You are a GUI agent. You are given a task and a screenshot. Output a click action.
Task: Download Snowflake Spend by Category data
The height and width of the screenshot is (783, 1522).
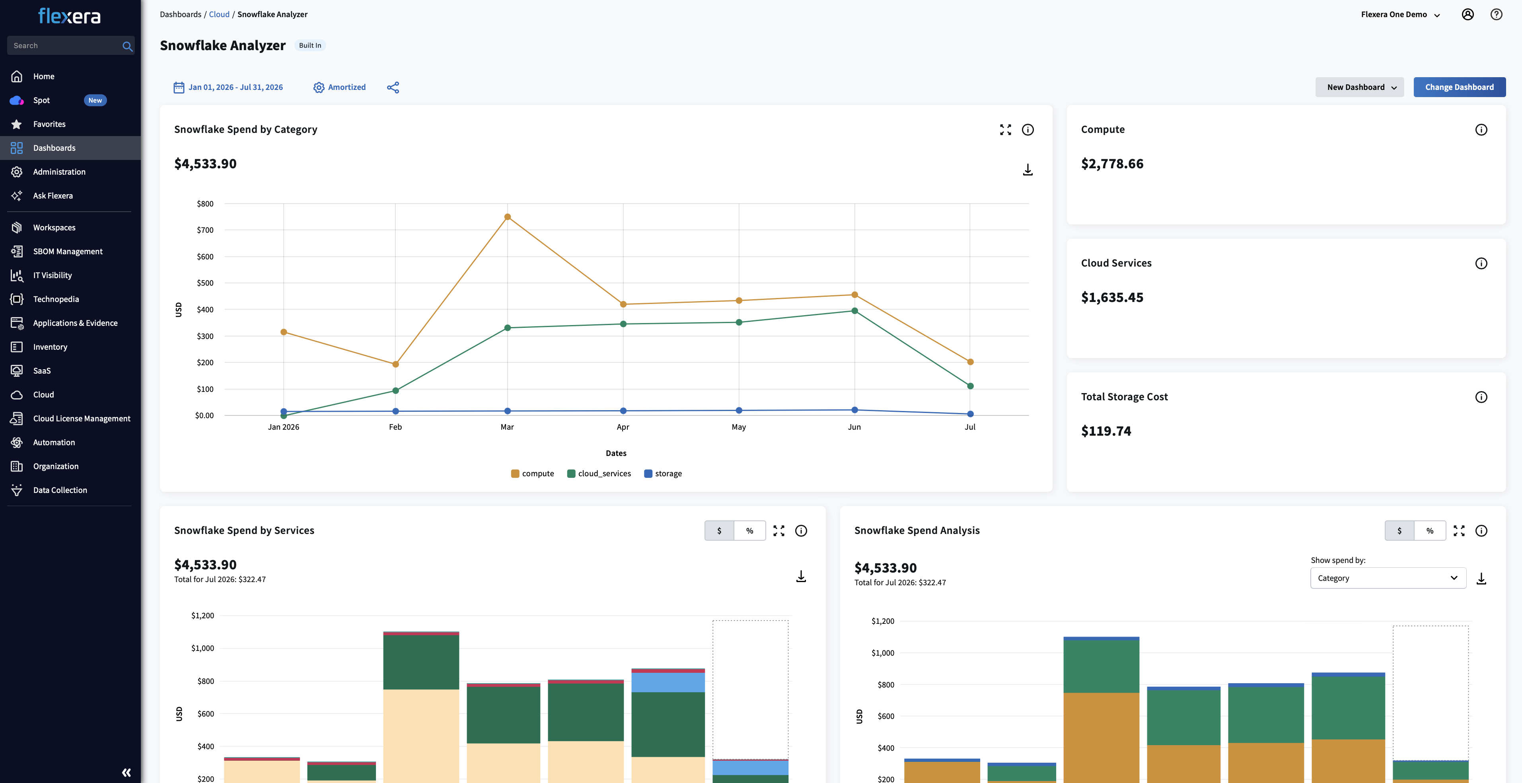coord(1028,170)
